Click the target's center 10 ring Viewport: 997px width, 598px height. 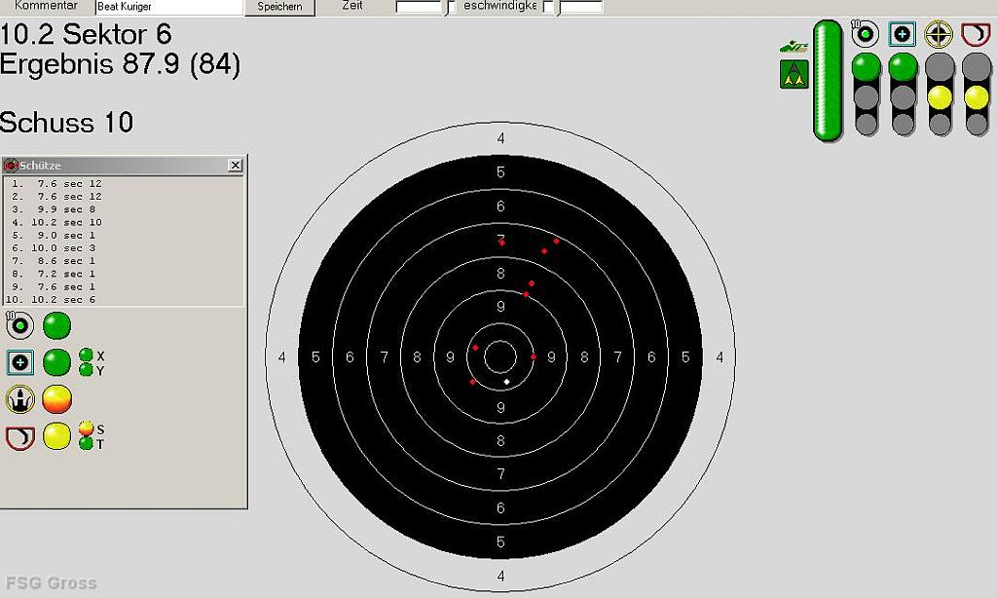500,356
